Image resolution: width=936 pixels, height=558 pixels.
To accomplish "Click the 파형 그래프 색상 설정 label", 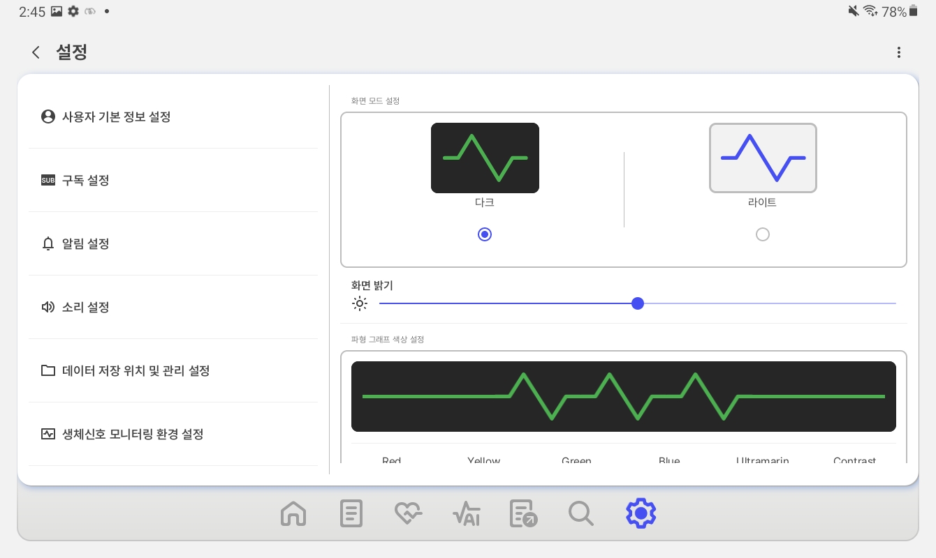I will coord(388,340).
